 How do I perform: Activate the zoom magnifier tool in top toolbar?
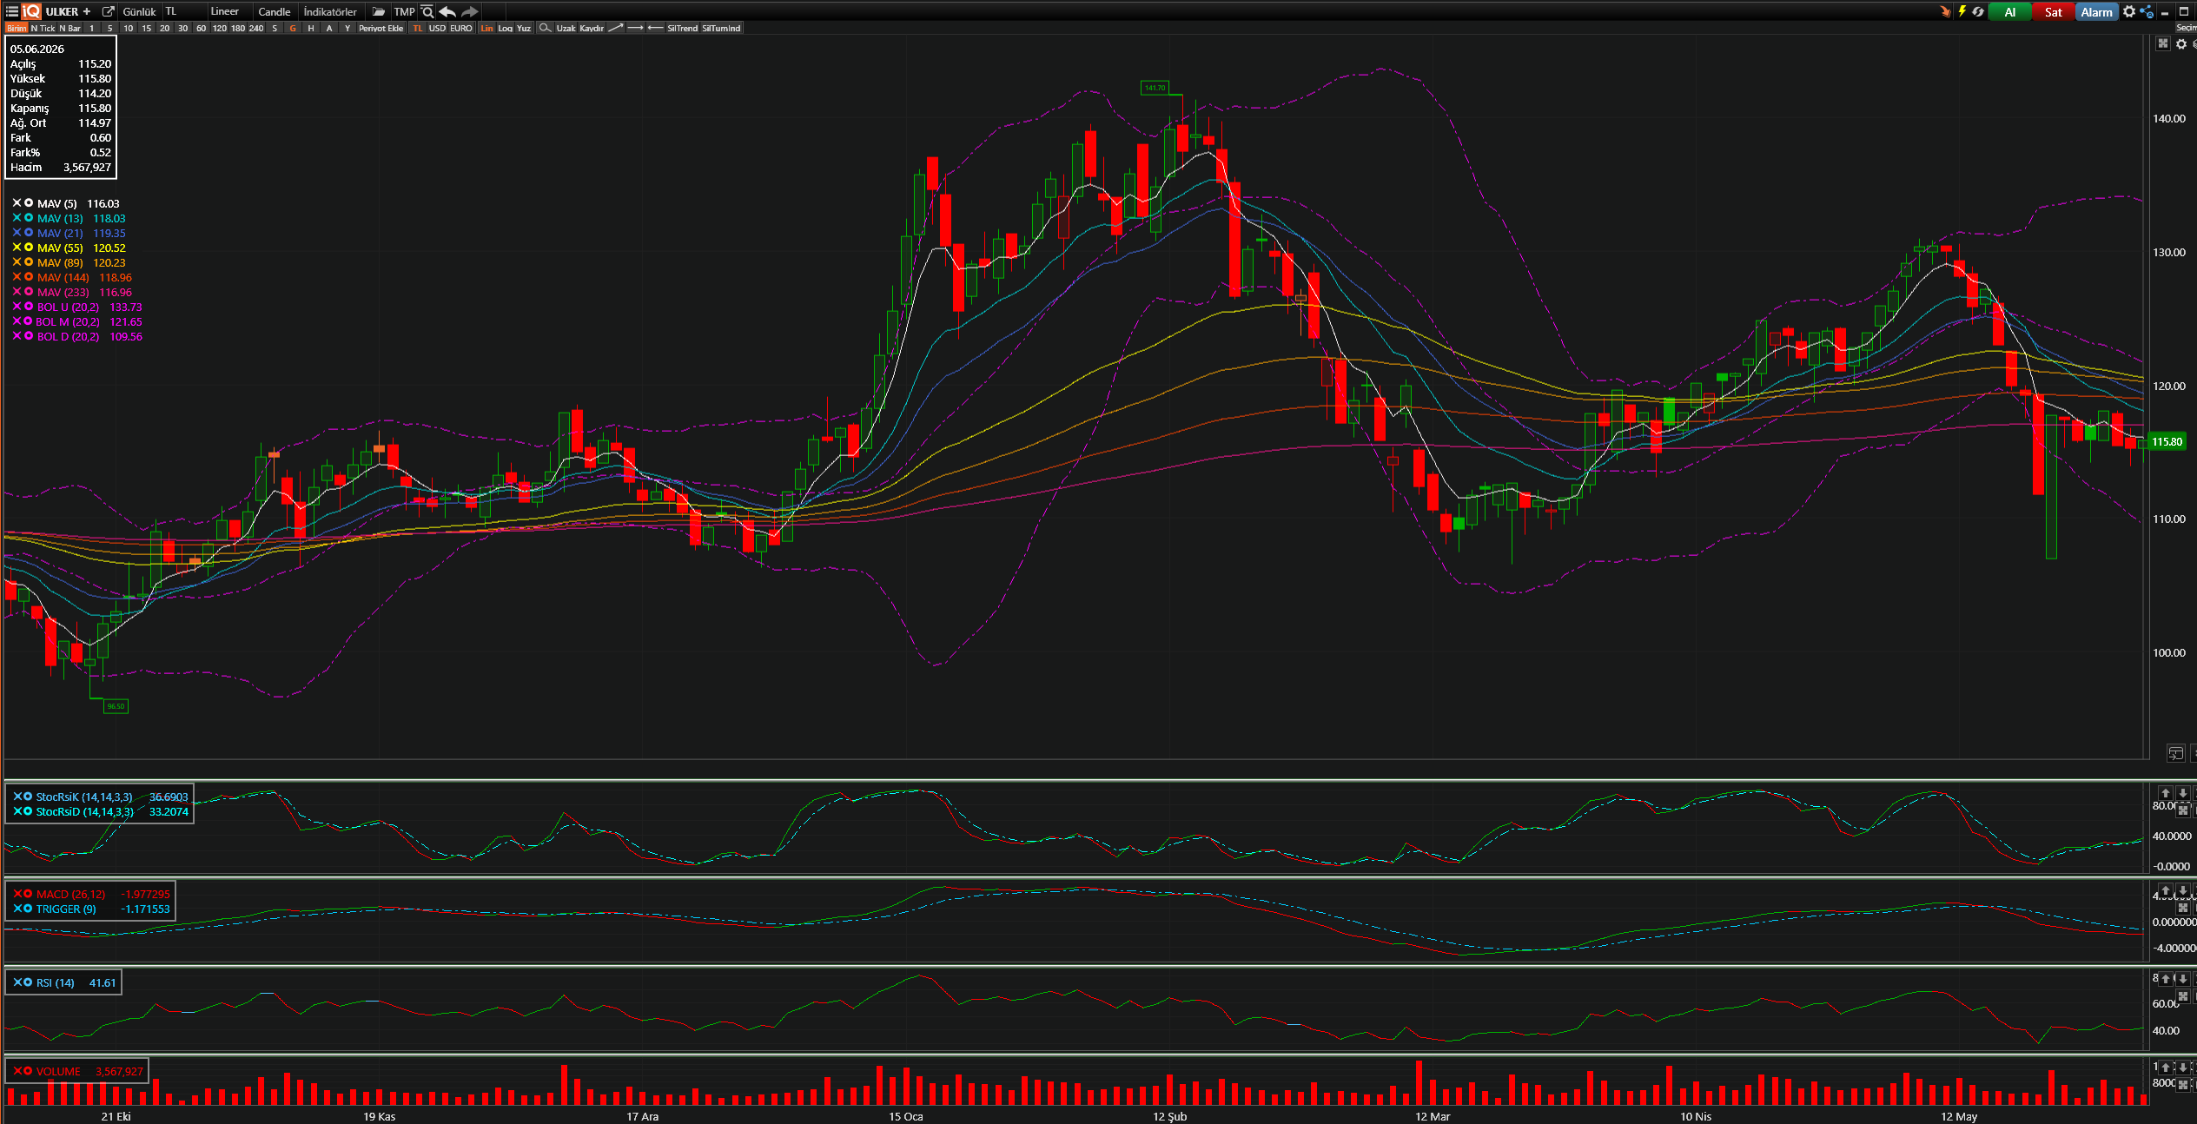[x=427, y=11]
